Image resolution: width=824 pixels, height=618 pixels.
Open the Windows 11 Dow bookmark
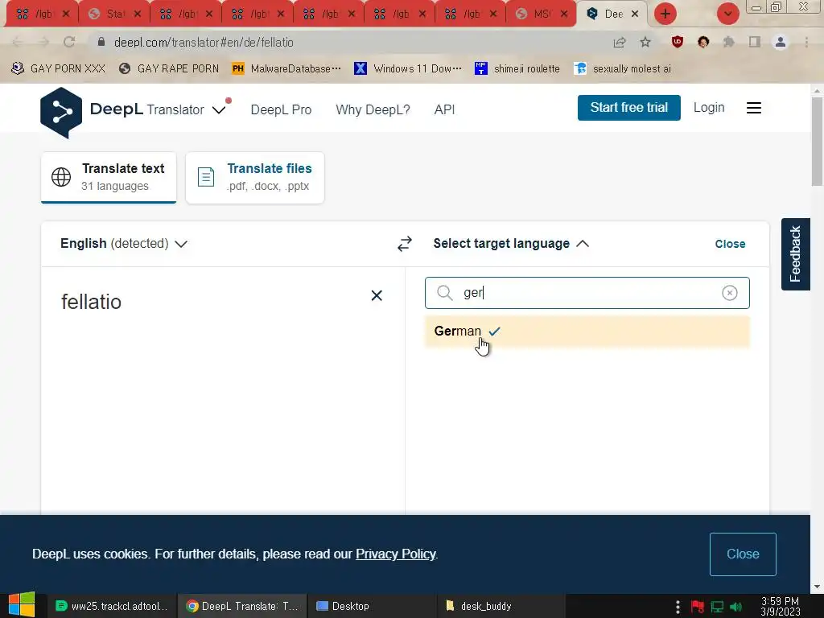pyautogui.click(x=408, y=68)
